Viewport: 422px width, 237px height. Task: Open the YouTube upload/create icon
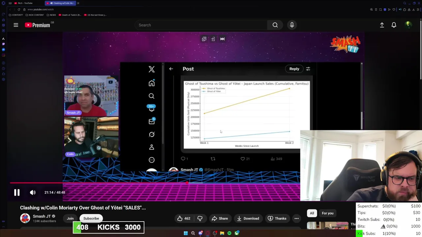382,25
